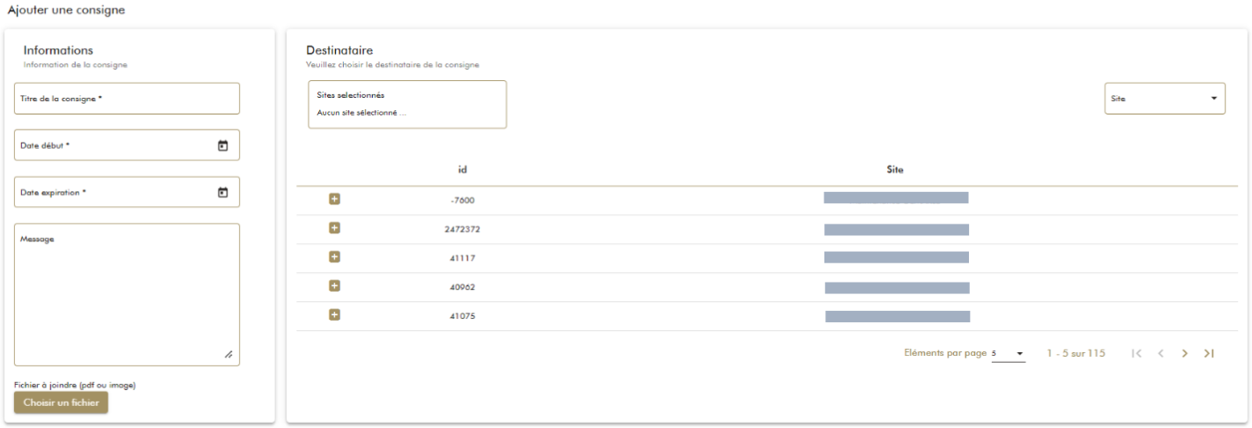Open the Eléments par page dropdown
Viewport: 1252px width, 428px height.
tap(1008, 354)
